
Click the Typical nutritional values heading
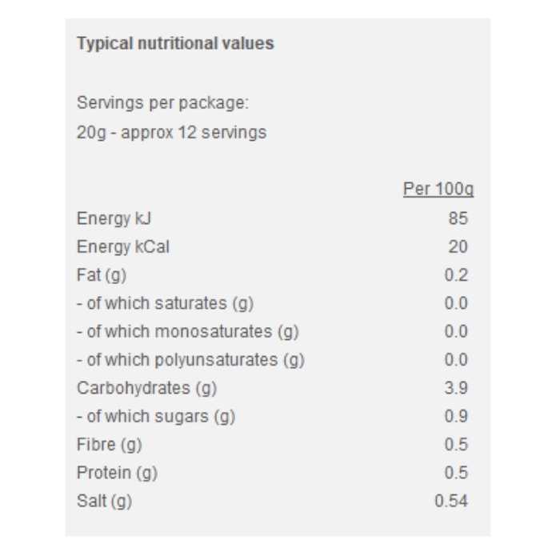175,43
